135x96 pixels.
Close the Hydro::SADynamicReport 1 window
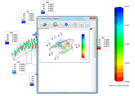tap(93, 18)
